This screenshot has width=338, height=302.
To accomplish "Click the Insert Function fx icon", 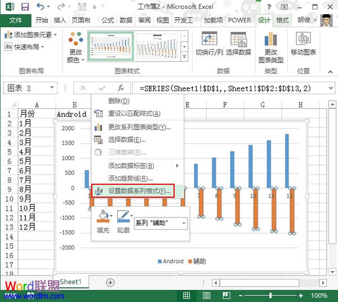I will pos(121,88).
